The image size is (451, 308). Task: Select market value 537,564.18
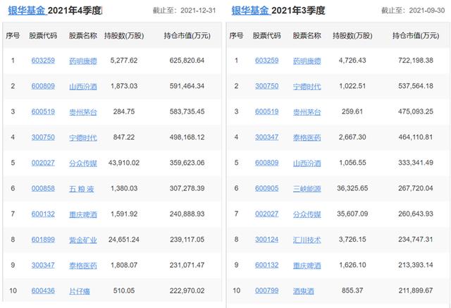(416, 86)
